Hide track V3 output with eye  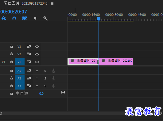pyautogui.click(x=37, y=47)
